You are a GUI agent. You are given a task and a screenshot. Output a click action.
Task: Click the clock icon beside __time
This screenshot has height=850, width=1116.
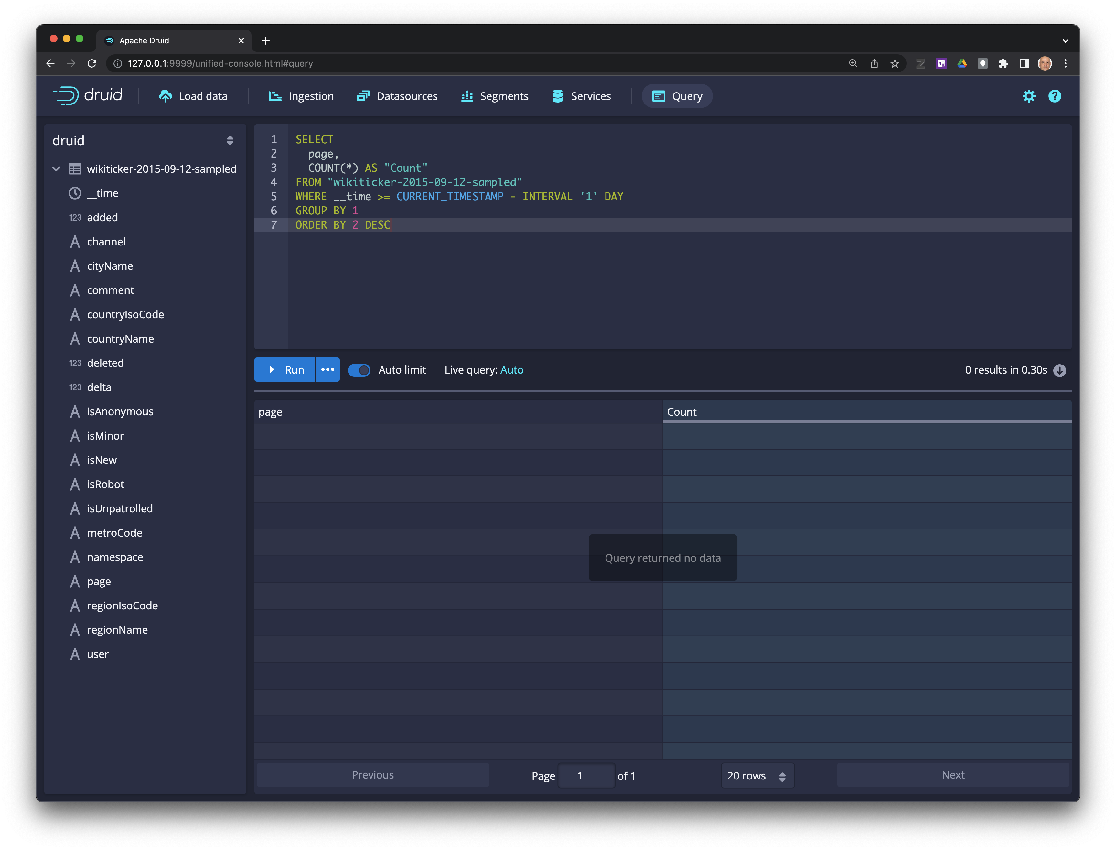[75, 193]
